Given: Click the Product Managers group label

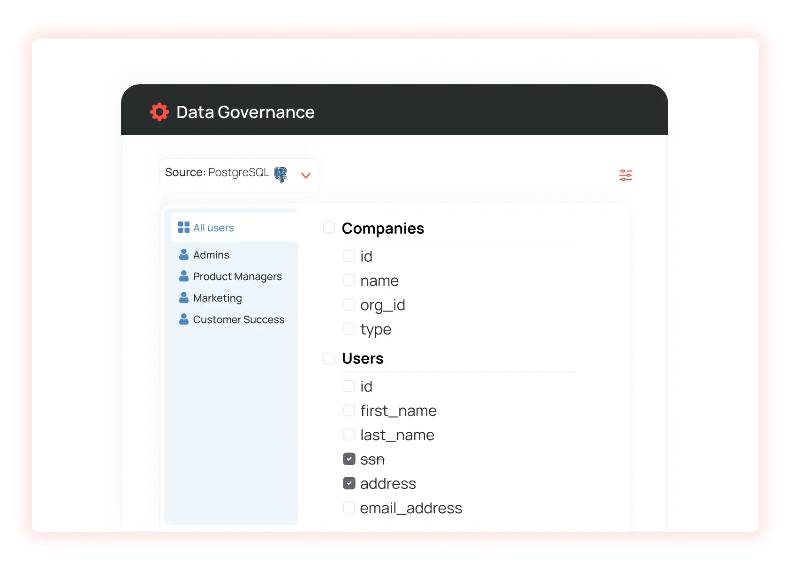Looking at the screenshot, I should click(237, 277).
